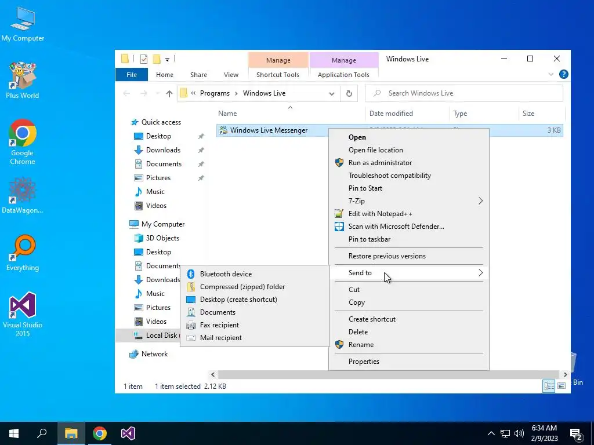Click Visual Studio taskbar icon

pyautogui.click(x=128, y=433)
